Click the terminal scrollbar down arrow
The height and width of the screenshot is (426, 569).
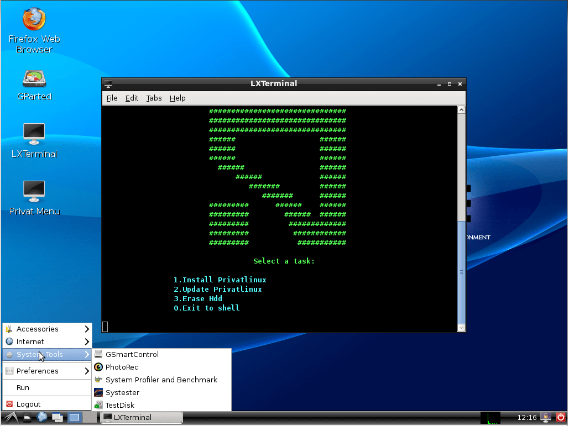461,328
